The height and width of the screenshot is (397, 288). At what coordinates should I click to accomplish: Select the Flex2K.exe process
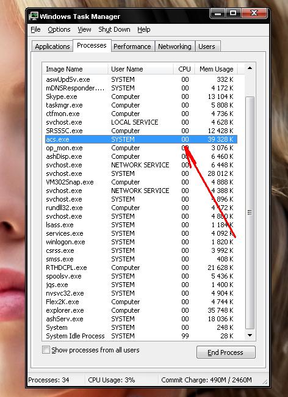pos(140,302)
